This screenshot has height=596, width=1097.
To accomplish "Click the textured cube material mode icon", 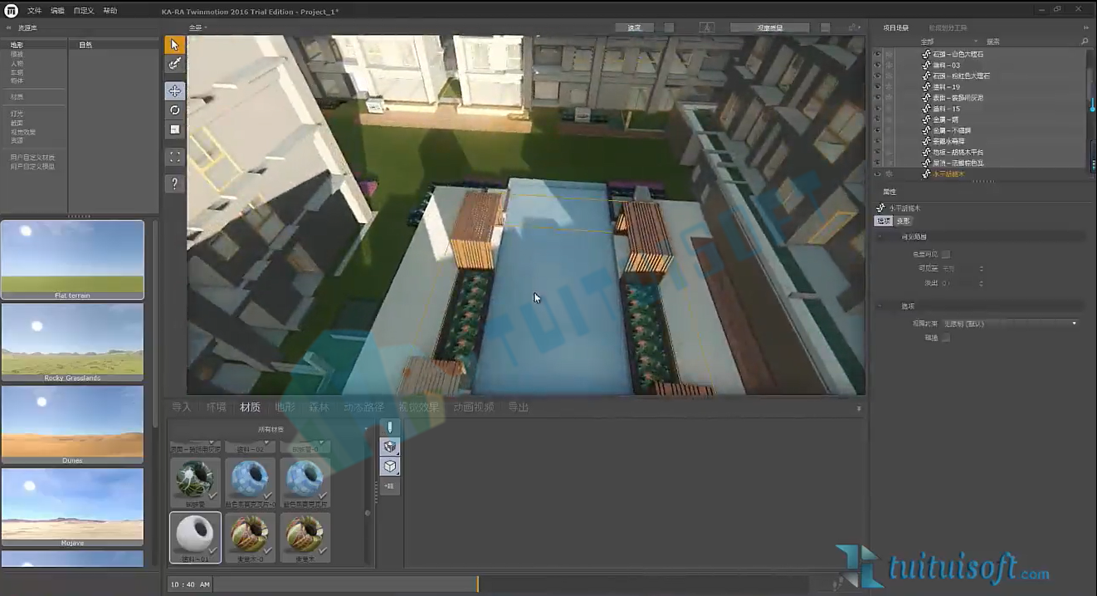I will [x=390, y=447].
